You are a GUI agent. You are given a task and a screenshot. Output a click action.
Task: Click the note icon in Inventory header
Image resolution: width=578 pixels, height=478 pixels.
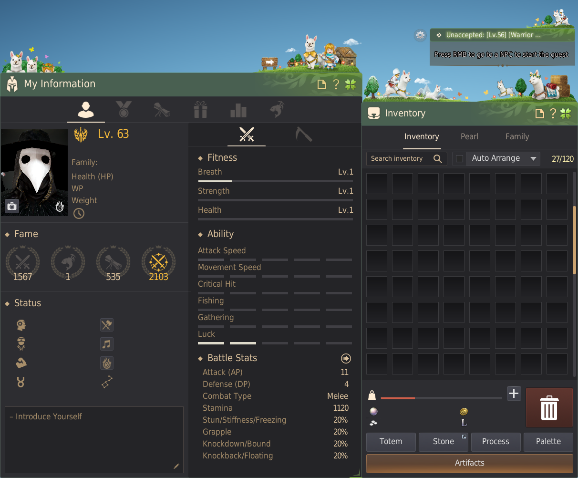(x=539, y=114)
